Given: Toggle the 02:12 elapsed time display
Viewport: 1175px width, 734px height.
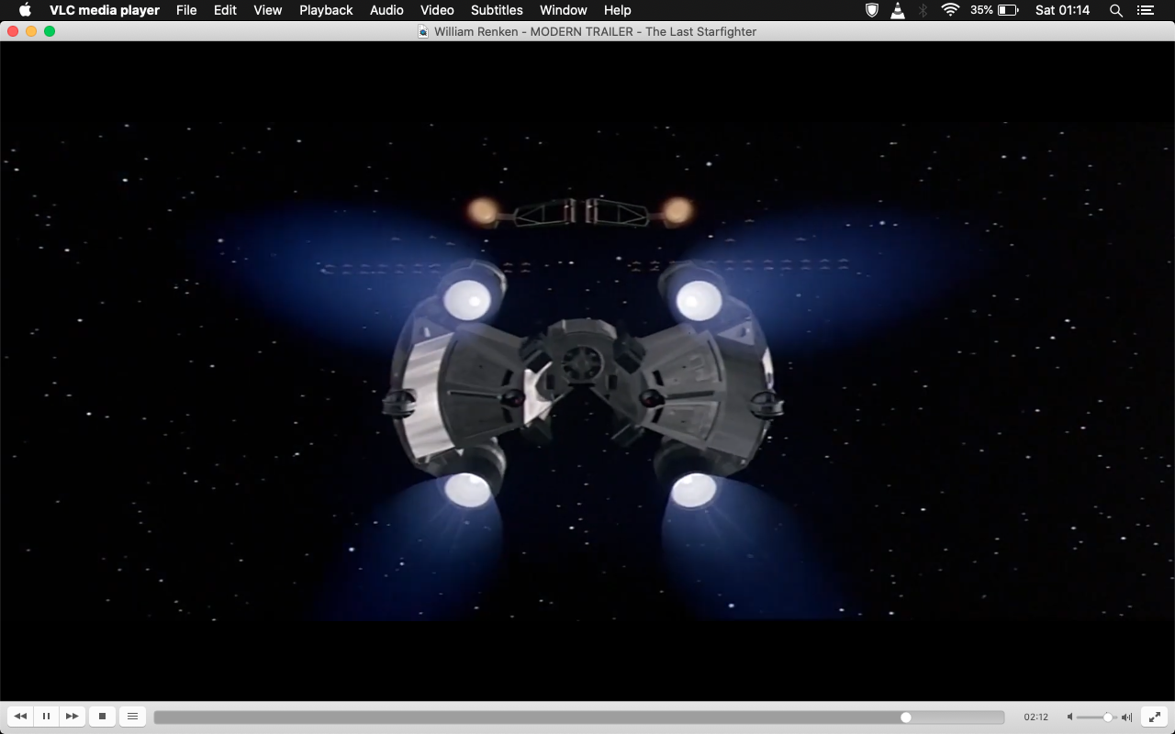Looking at the screenshot, I should point(1036,717).
